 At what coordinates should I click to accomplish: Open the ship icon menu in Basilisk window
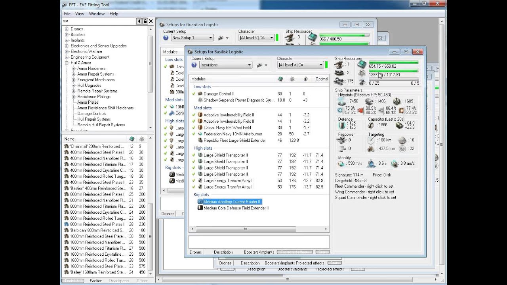point(262,65)
